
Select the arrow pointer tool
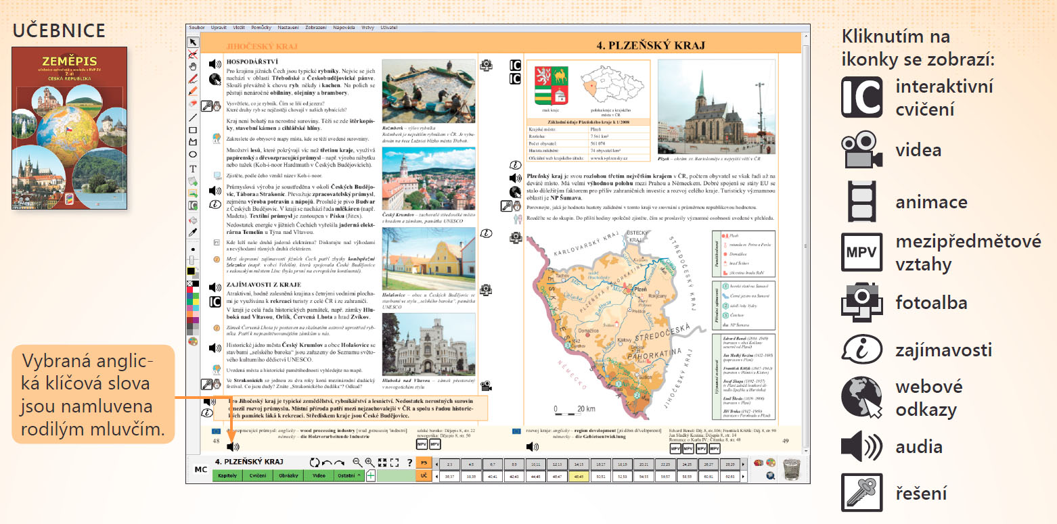point(193,42)
